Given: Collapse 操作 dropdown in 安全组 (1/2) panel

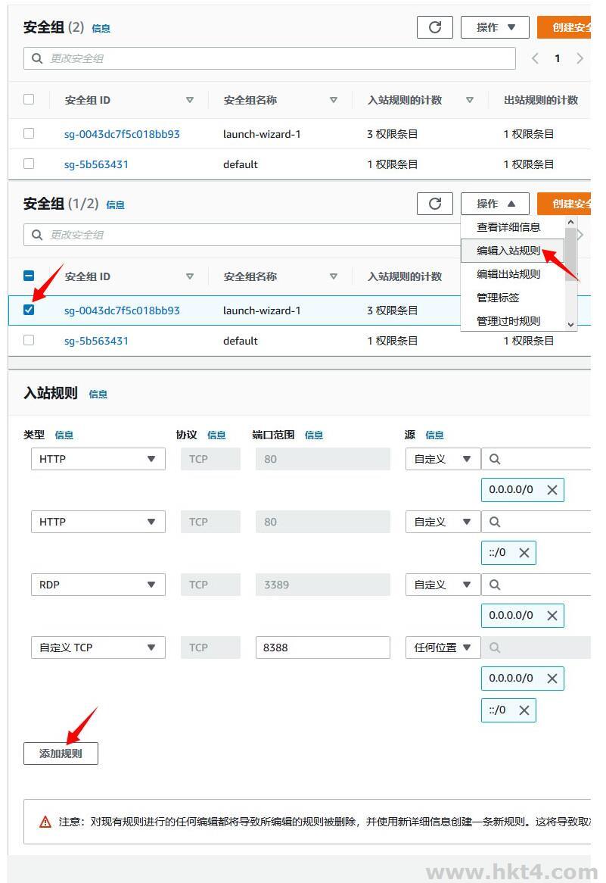Looking at the screenshot, I should pyautogui.click(x=495, y=203).
